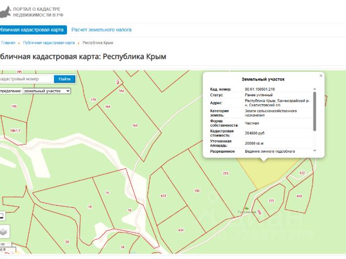Screen dimensions: 346x259
Task: Click the fullscreen map icon above layers
Action: click(2, 216)
